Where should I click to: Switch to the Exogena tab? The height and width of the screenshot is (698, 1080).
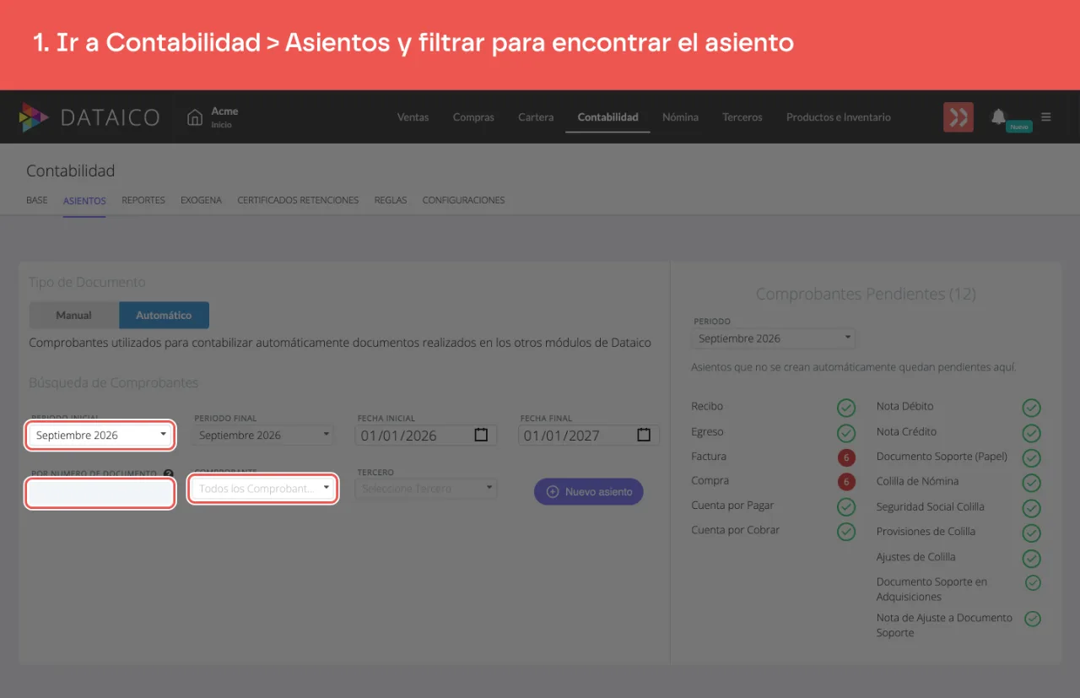(201, 201)
